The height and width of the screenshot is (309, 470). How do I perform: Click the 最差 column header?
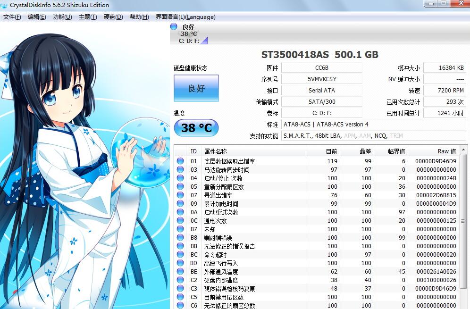tap(357, 151)
